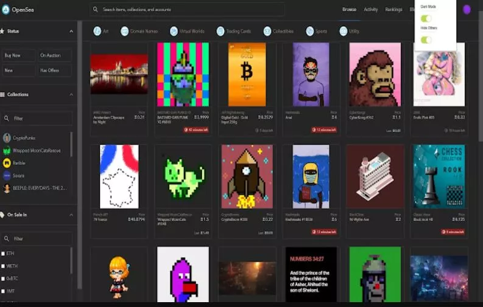Open the purple user profile avatar
The height and width of the screenshot is (307, 483).
(467, 9)
